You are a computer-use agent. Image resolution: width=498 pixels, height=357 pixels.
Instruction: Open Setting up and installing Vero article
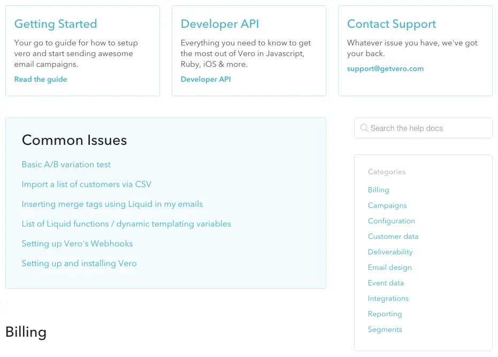pyautogui.click(x=79, y=263)
